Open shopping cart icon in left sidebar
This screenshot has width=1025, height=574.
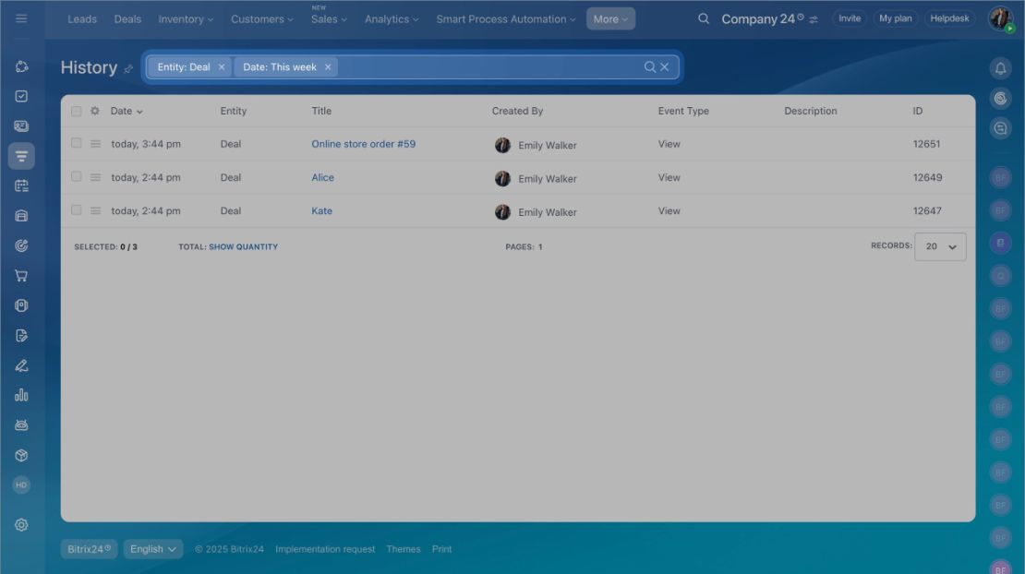click(21, 276)
